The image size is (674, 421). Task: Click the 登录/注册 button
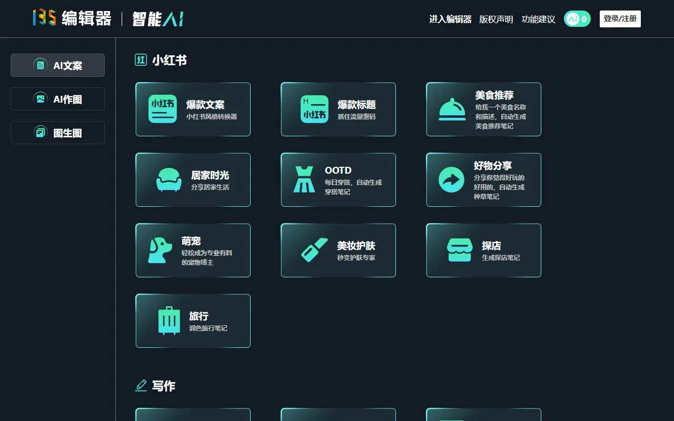click(x=620, y=18)
